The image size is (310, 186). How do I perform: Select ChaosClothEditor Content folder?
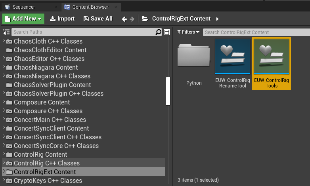83,50
